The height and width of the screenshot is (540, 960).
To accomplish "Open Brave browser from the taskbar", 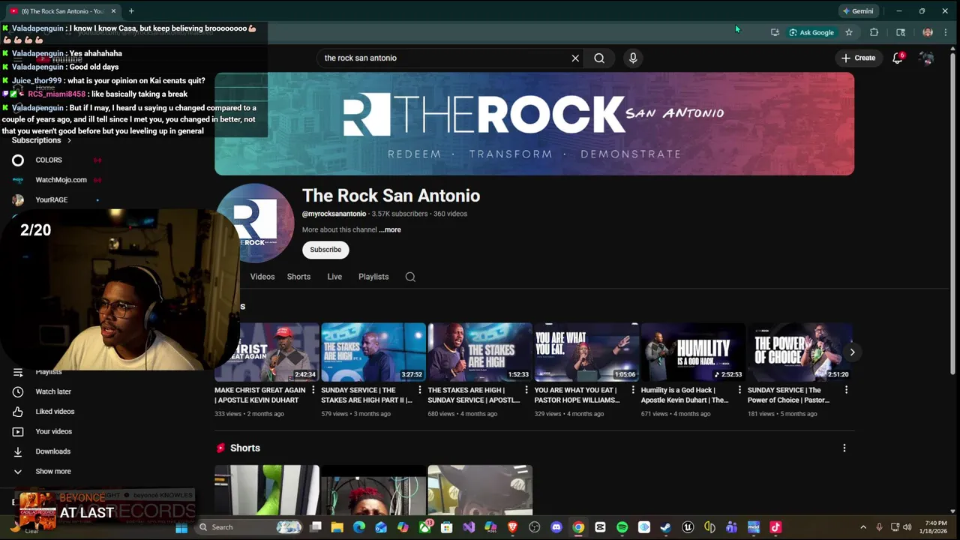I will 513,527.
